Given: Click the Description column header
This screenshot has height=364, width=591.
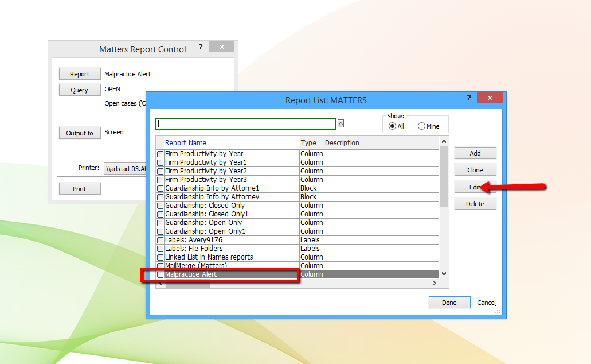Looking at the screenshot, I should click(342, 143).
